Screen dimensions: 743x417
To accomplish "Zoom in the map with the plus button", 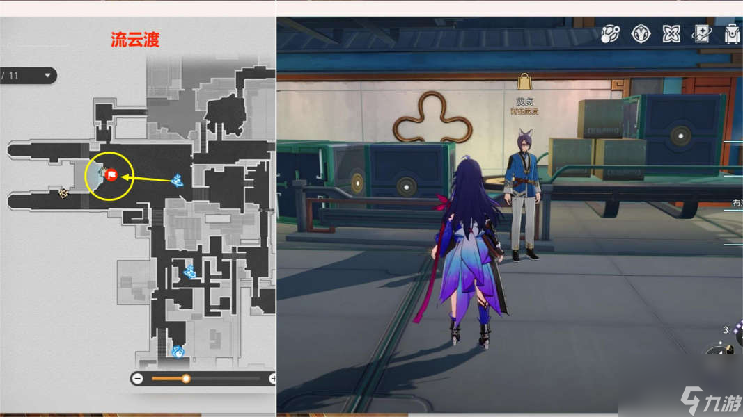I will click(x=272, y=378).
